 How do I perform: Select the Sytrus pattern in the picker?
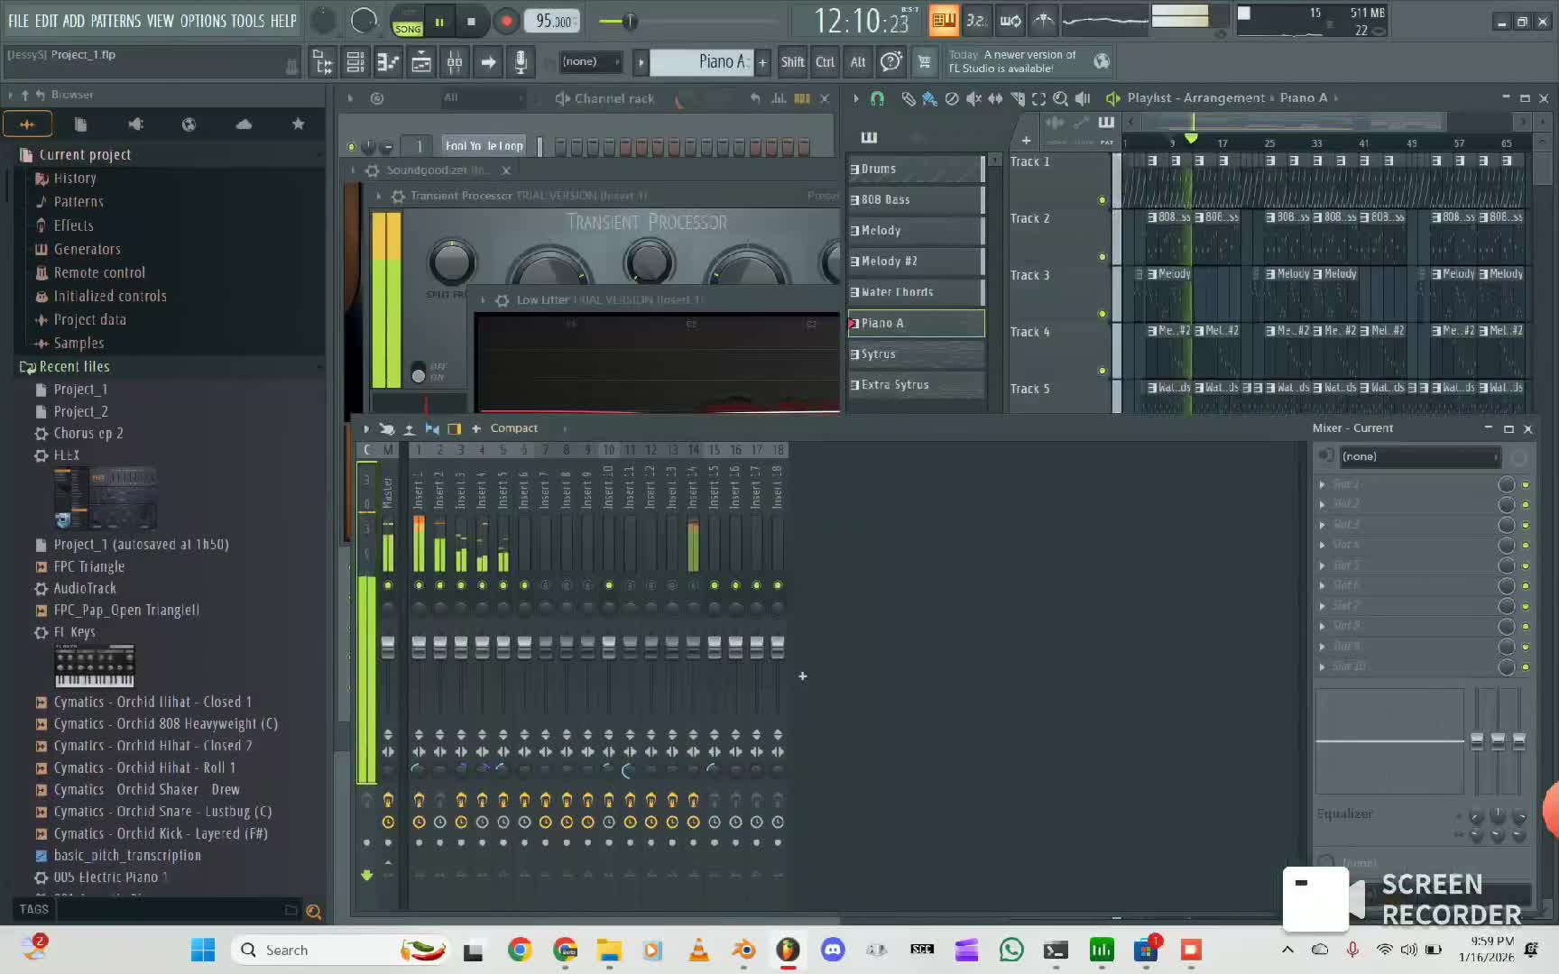(x=916, y=354)
